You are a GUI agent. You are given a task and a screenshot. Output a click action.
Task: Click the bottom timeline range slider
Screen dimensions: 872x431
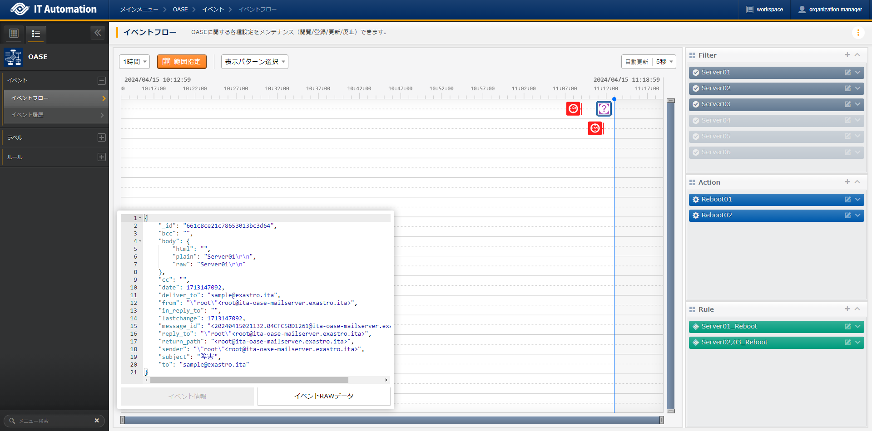pyautogui.click(x=391, y=420)
